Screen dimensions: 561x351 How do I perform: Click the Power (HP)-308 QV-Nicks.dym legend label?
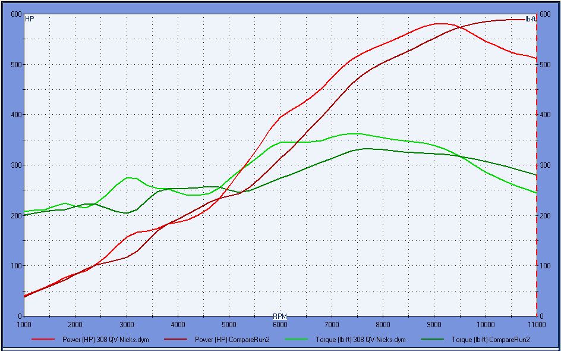(x=105, y=340)
